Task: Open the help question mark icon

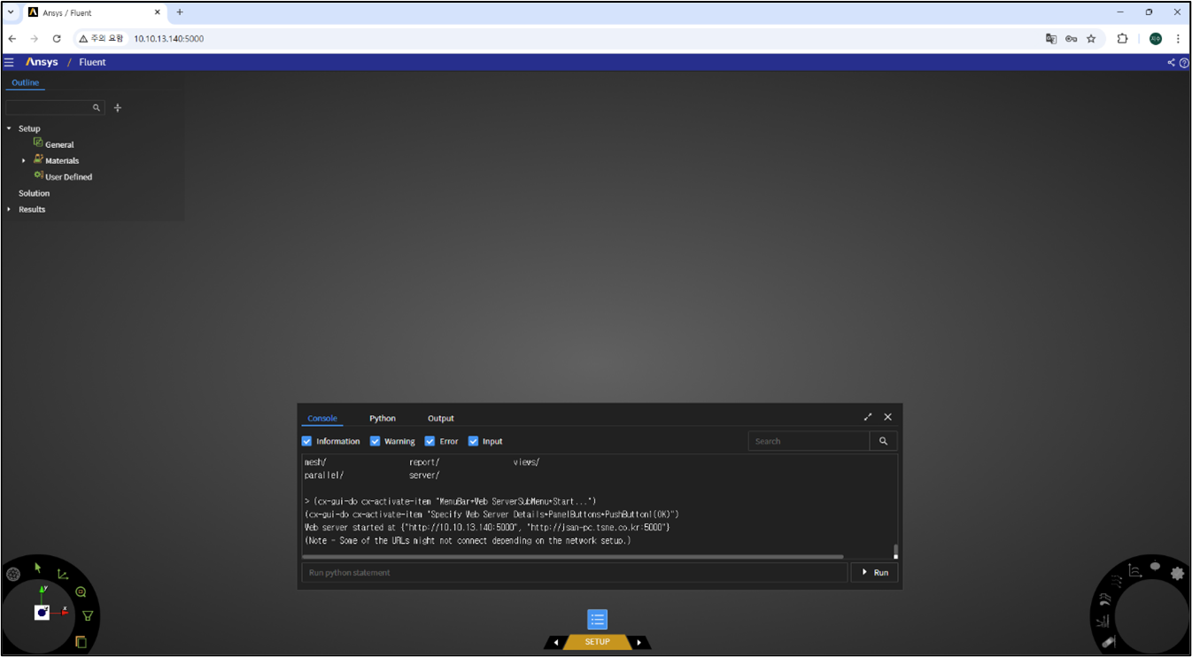Action: (1184, 63)
